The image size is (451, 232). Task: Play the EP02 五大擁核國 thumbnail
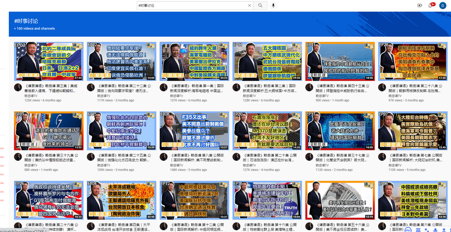tap(267, 61)
